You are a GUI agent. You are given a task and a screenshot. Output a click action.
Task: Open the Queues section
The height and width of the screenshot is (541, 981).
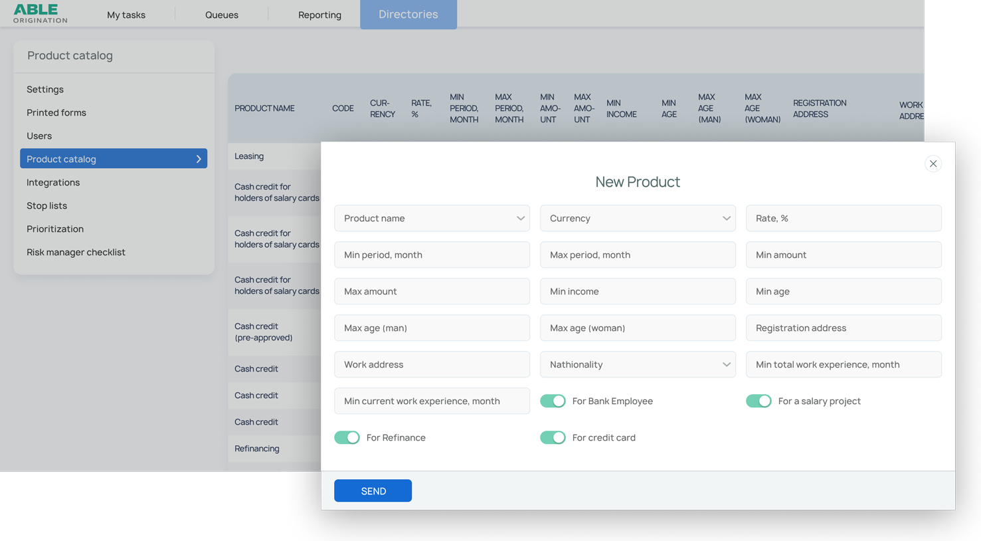pyautogui.click(x=221, y=15)
